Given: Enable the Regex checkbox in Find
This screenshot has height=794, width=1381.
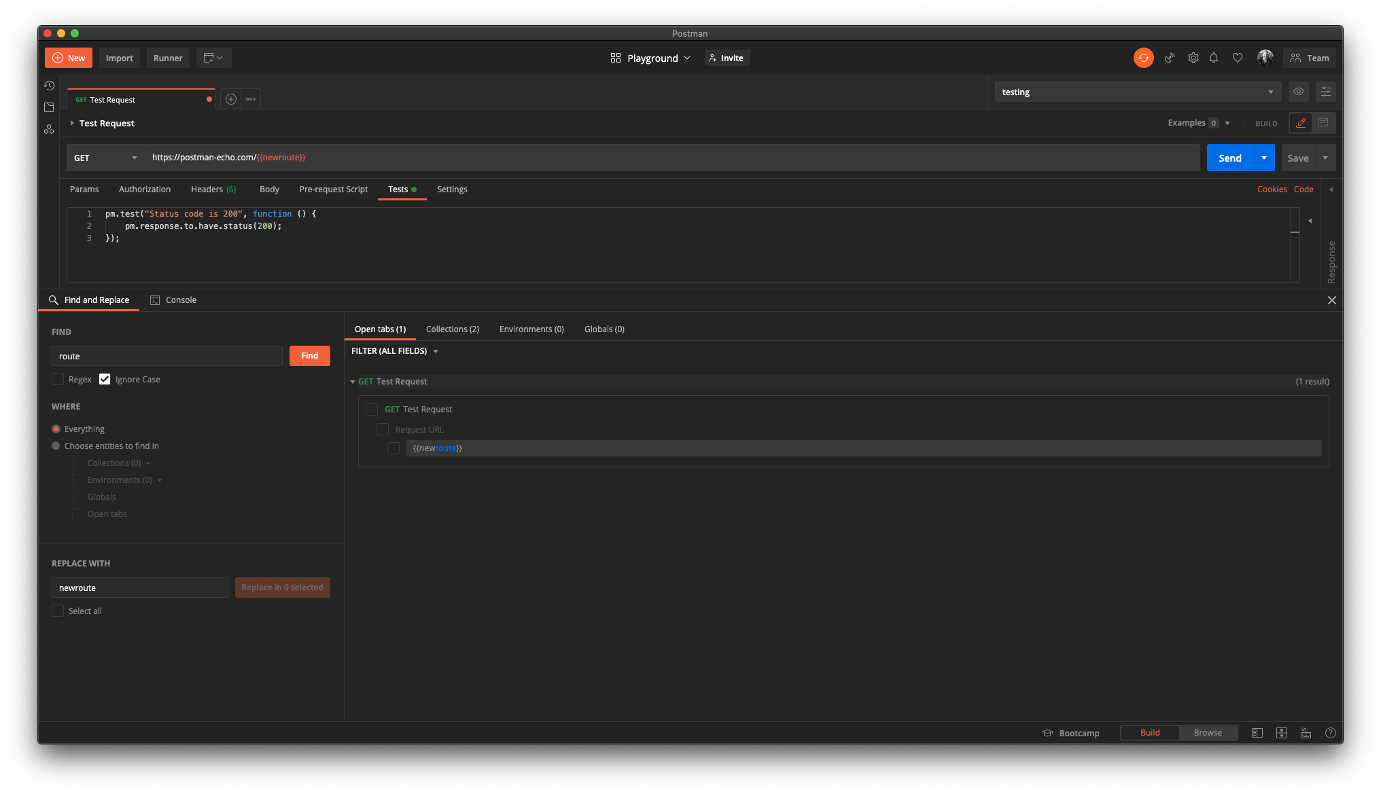Looking at the screenshot, I should tap(58, 379).
